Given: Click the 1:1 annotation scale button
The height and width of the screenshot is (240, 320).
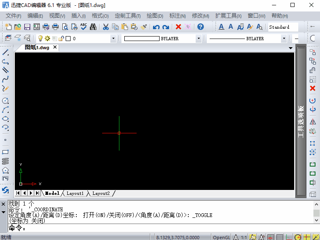Looking at the screenshot, I should (244, 238).
